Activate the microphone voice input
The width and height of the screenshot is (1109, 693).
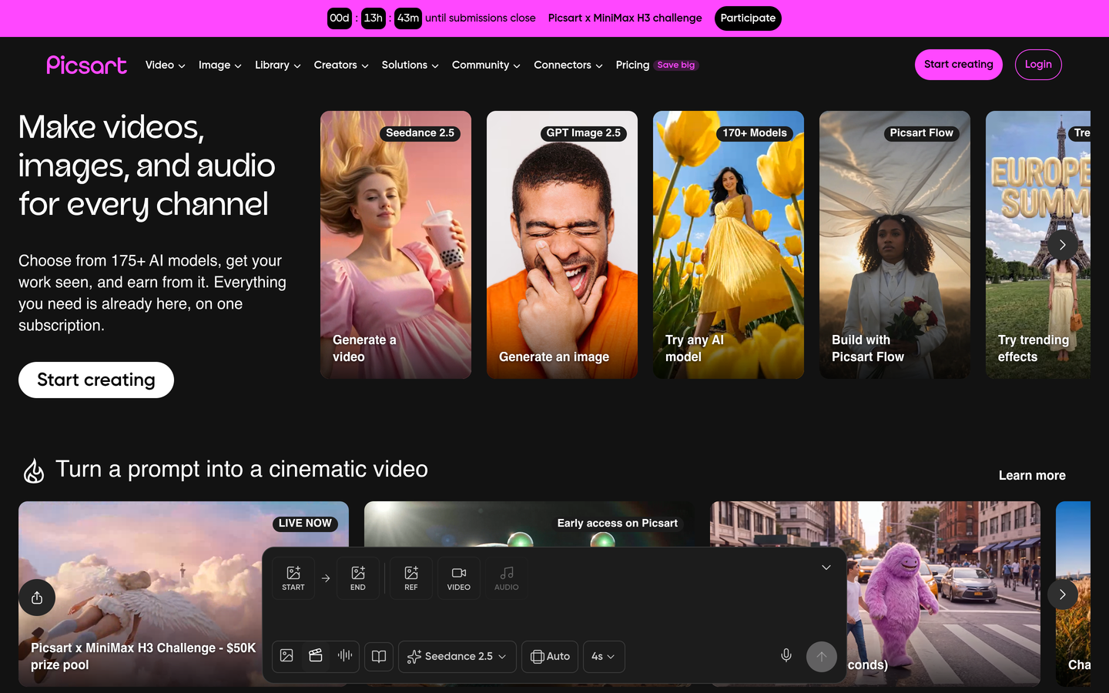(x=786, y=656)
